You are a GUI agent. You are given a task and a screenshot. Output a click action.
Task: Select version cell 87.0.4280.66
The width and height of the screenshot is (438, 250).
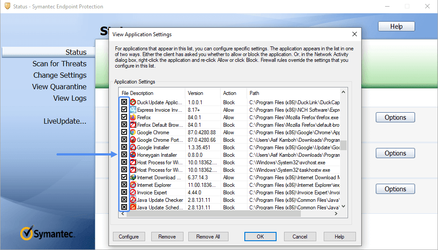pos(202,140)
